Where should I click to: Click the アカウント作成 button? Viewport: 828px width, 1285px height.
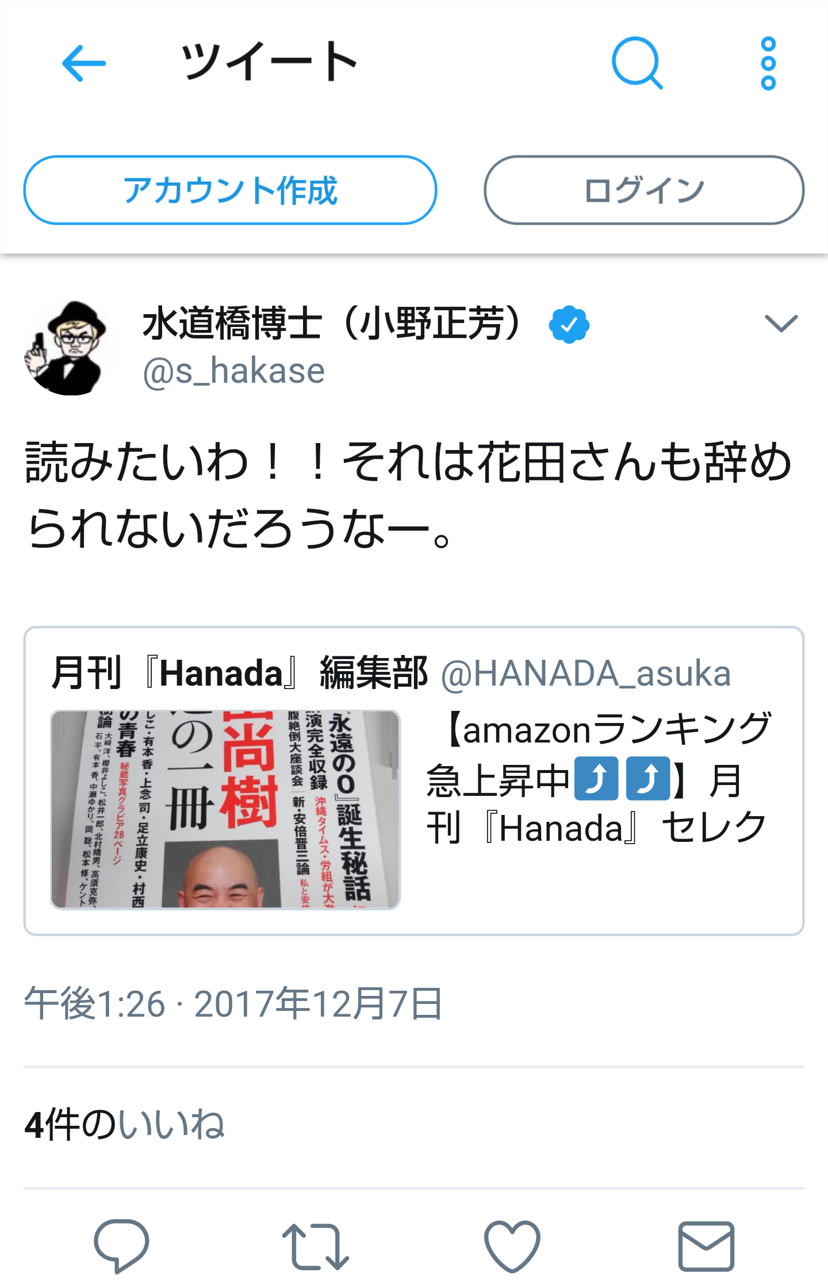point(230,190)
